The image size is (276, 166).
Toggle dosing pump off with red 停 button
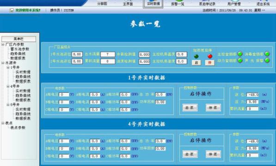pyautogui.click(x=210, y=63)
